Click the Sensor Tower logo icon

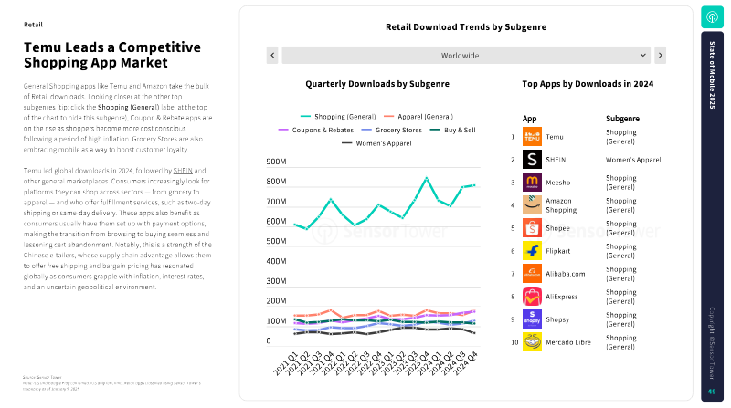pos(712,17)
